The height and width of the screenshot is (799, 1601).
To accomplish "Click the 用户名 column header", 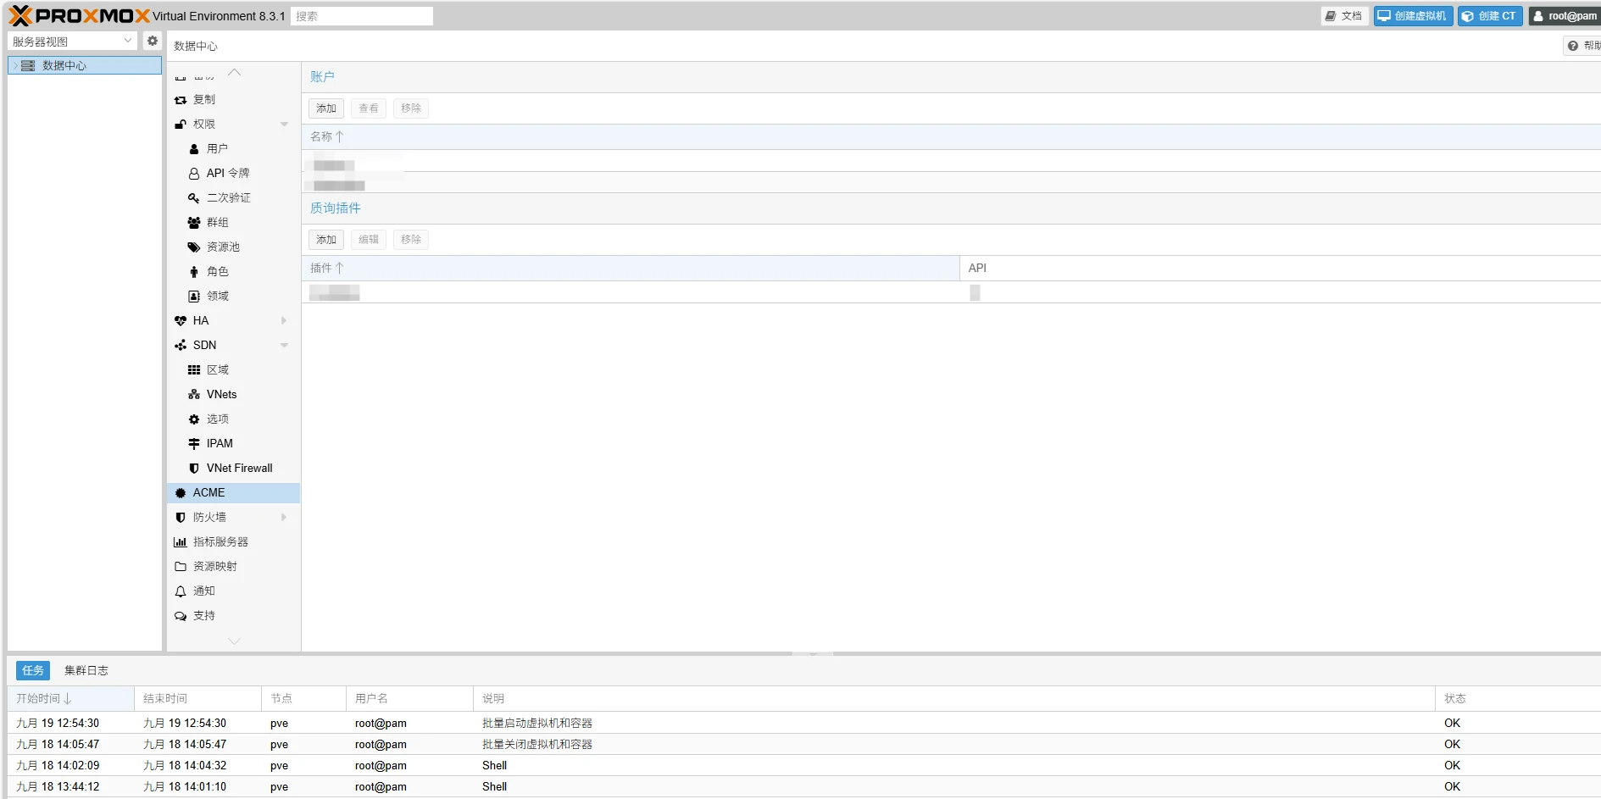I will pyautogui.click(x=409, y=698).
